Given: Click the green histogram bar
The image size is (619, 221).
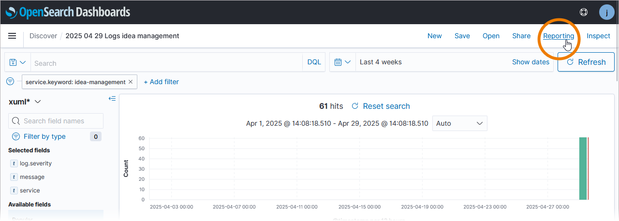Looking at the screenshot, I should [x=583, y=168].
